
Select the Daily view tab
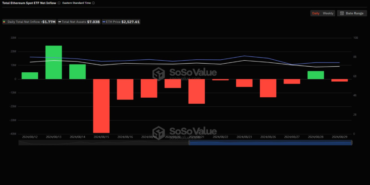point(316,13)
